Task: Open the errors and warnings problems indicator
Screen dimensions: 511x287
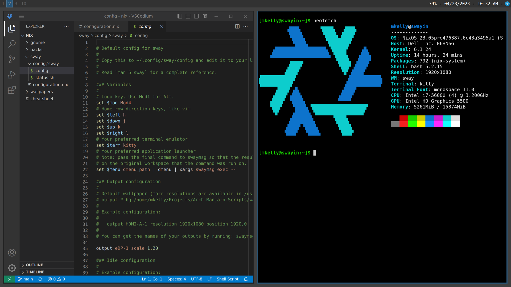Action: 56,279
